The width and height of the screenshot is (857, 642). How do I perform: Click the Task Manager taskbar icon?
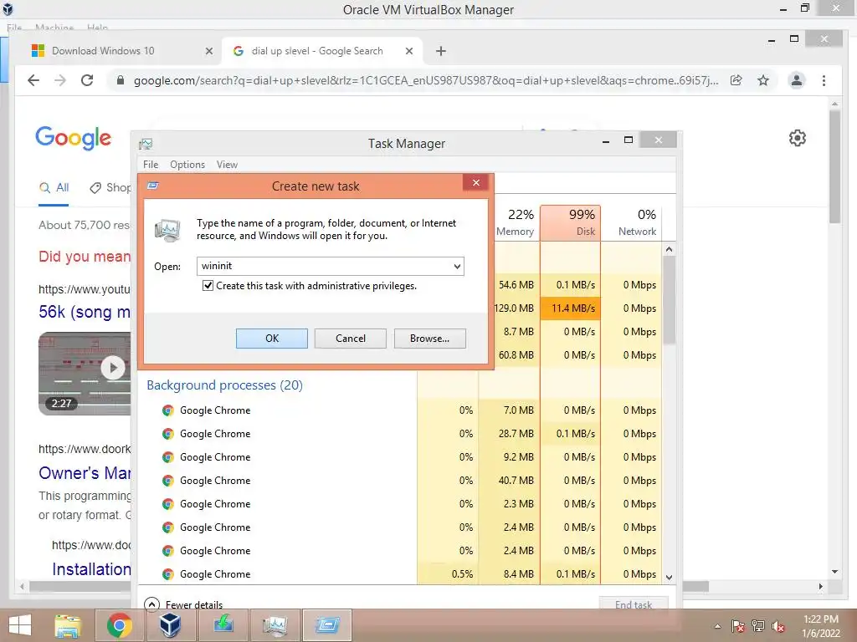coord(275,625)
